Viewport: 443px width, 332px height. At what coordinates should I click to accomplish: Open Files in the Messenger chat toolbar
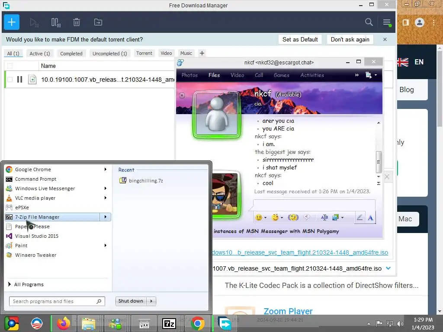pos(214,75)
